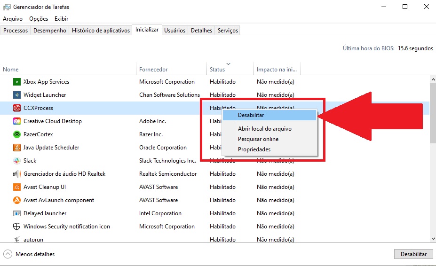This screenshot has width=436, height=266.
Task: Click the Intel Corporation vendor cell
Action: (x=160, y=213)
